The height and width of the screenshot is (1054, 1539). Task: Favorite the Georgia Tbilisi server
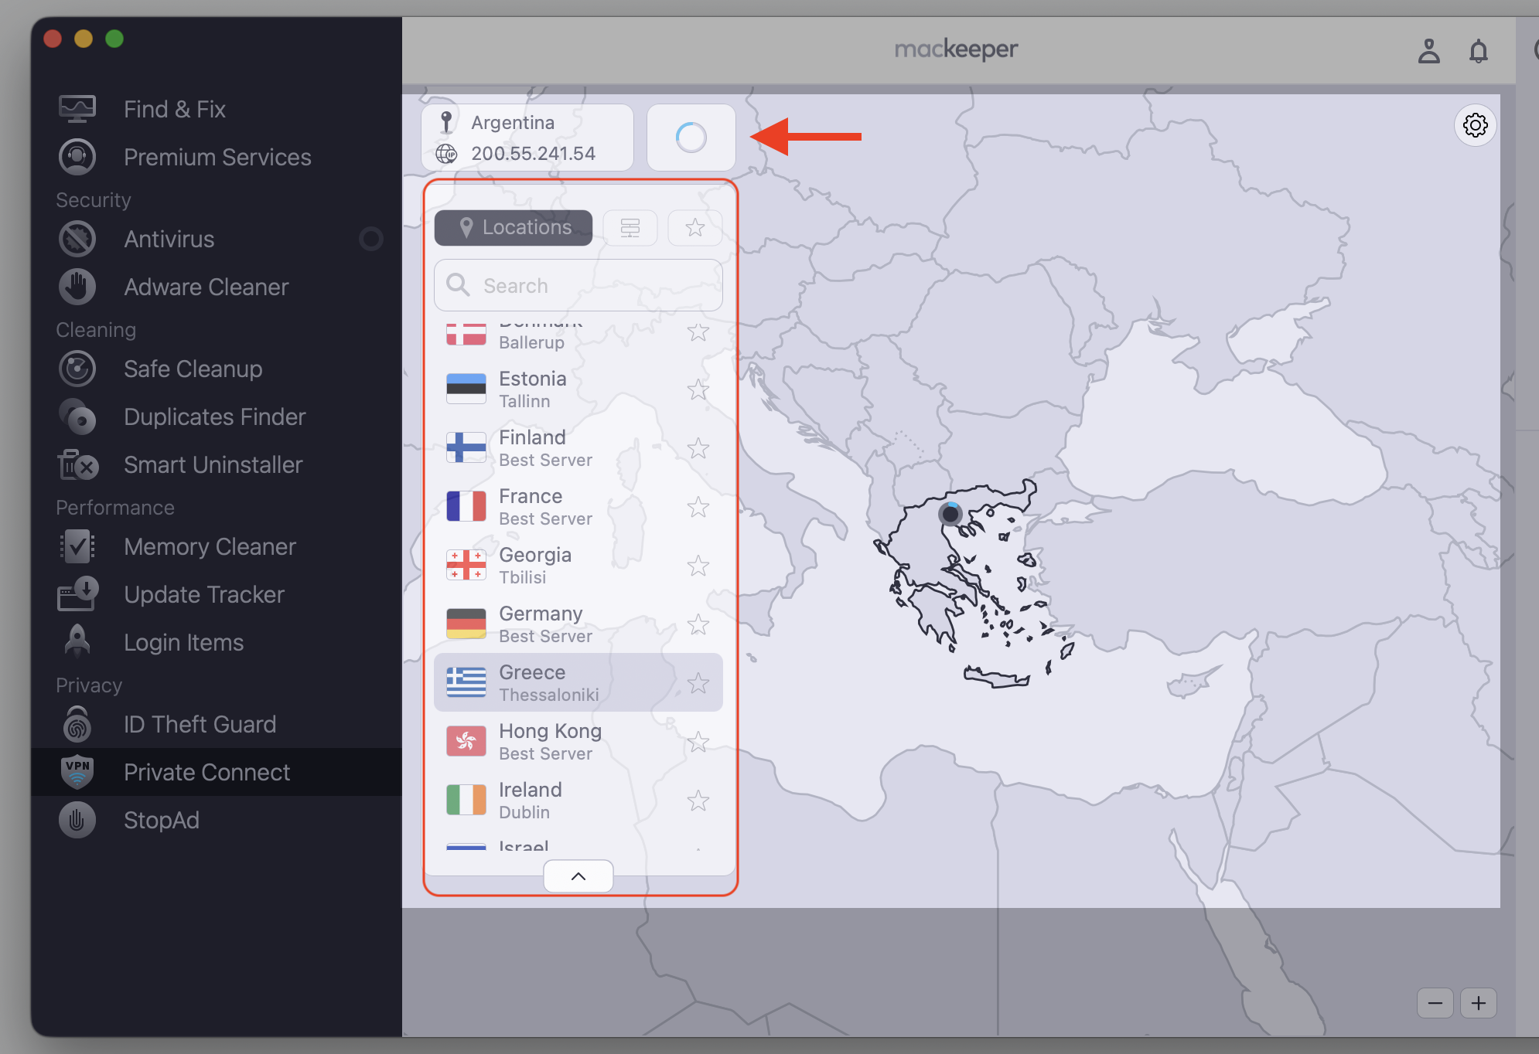click(x=698, y=566)
